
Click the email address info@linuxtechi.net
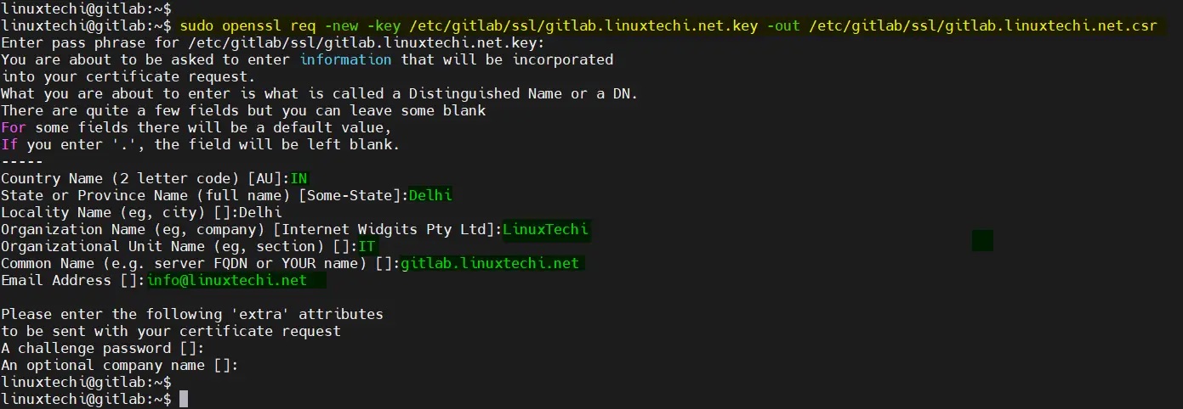click(227, 280)
